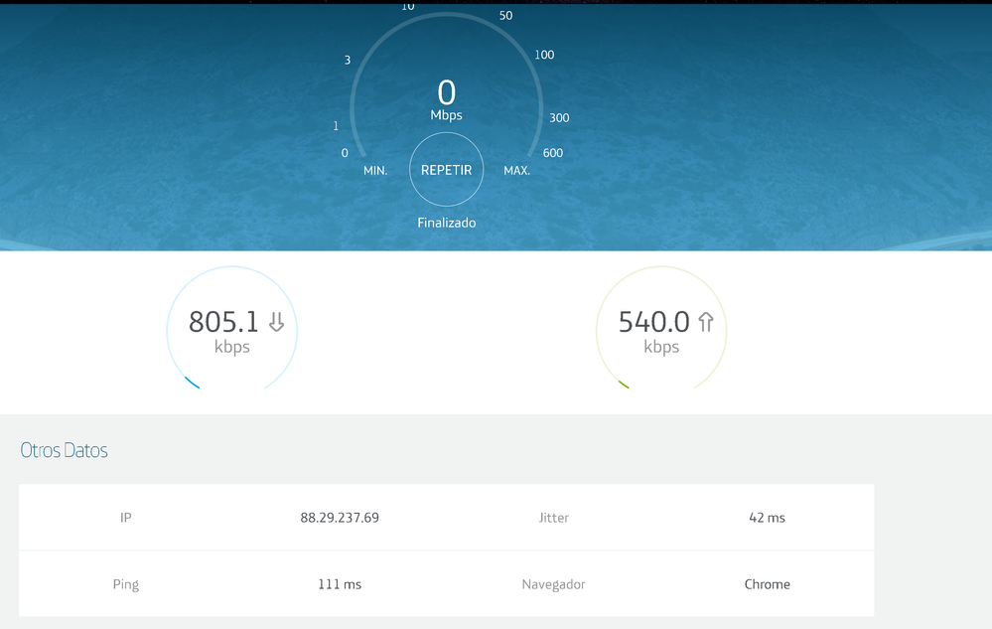Click the Otros Datos section heading
Viewport: 992px width, 629px height.
(x=64, y=450)
